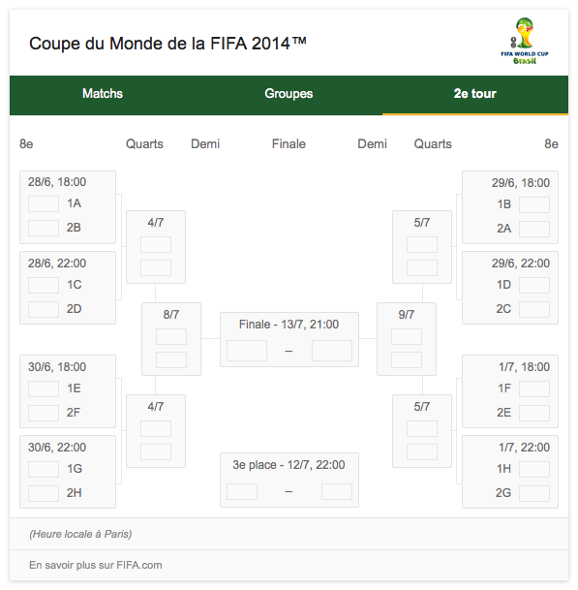
Task: Click the FIFA World Cup Brasil logo
Action: [524, 41]
